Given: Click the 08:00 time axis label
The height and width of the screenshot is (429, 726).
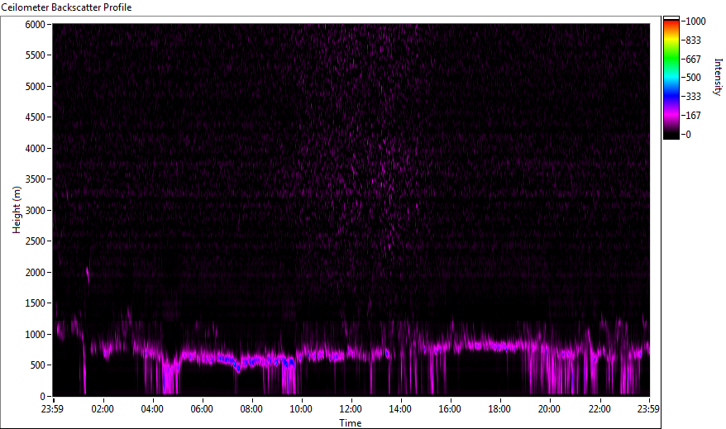Looking at the screenshot, I should click(x=251, y=409).
